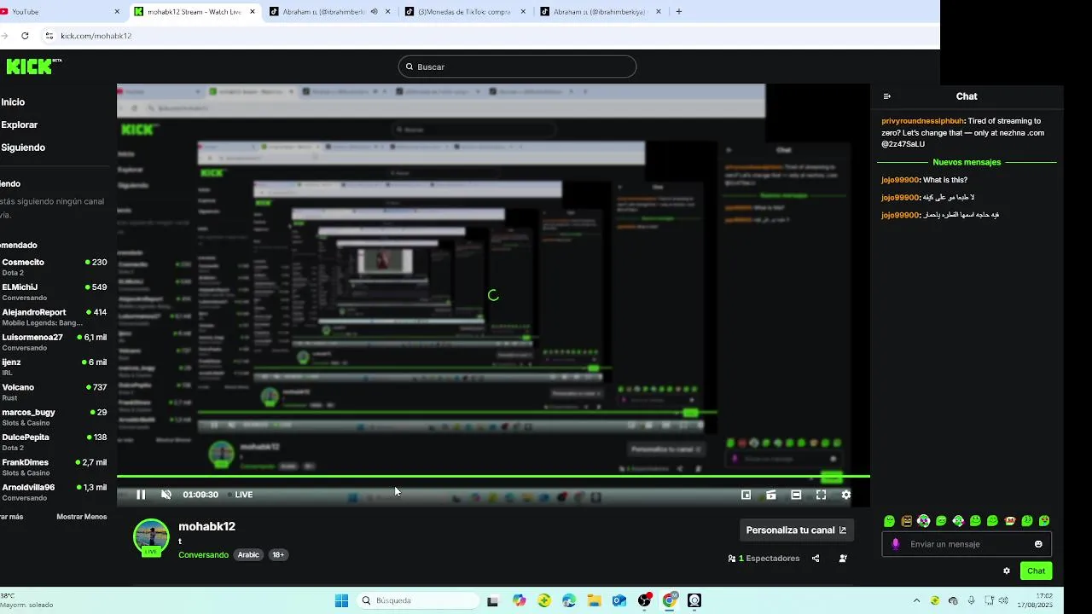Screen dimensions: 1092x614
Task: Insert the first green emote
Action: coord(889,521)
